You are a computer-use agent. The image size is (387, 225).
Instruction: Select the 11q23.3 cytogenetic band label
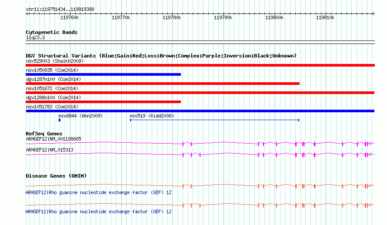[x=35, y=37]
